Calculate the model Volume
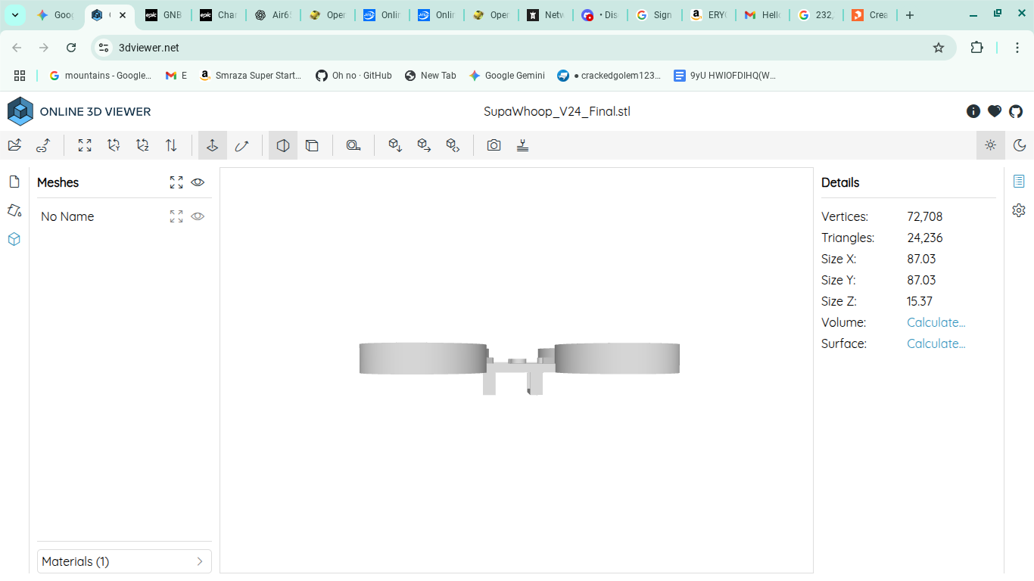 (936, 322)
